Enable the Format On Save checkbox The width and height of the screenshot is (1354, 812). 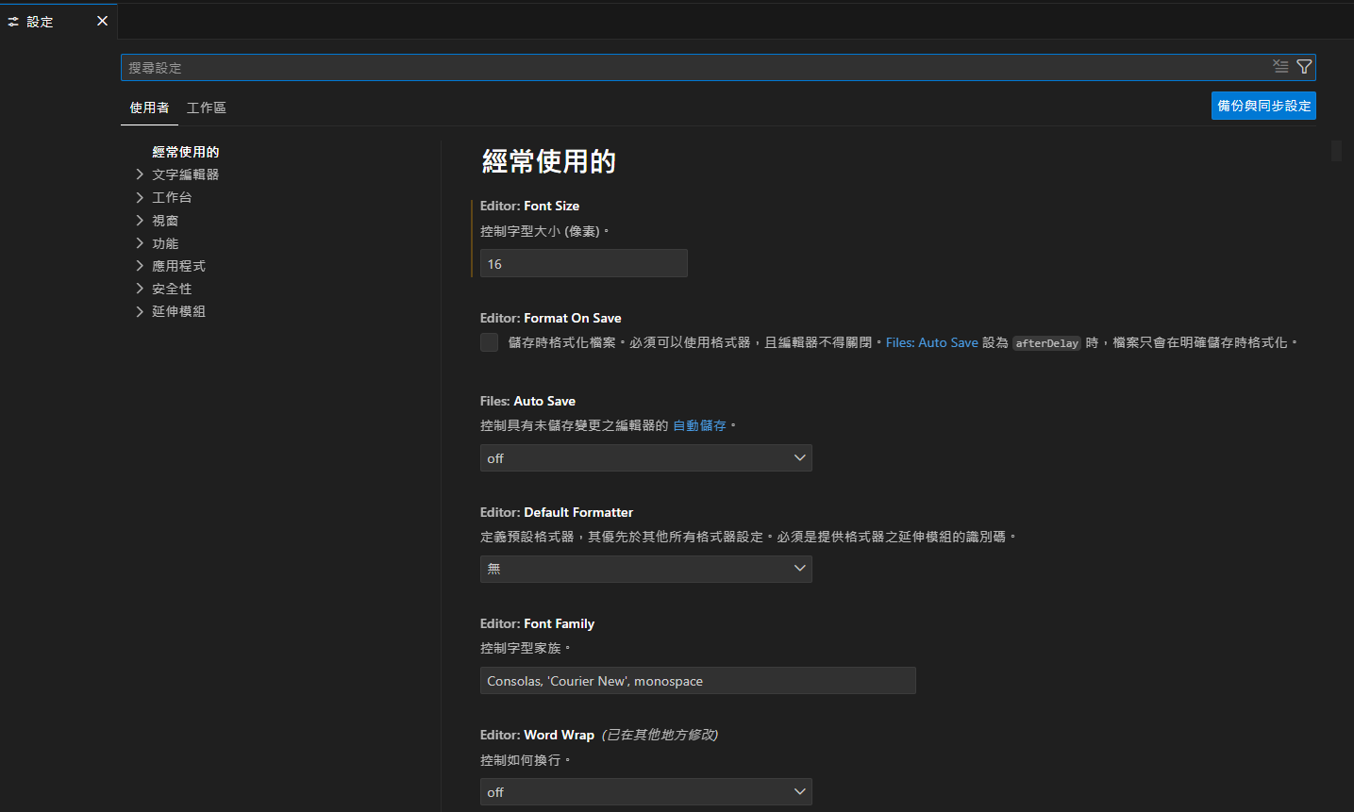489,342
